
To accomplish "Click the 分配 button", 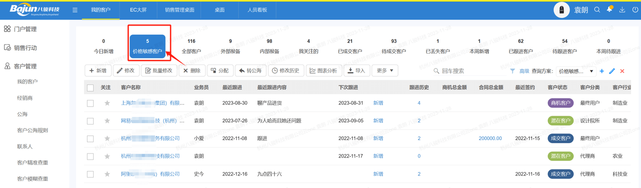I will pyautogui.click(x=220, y=70).
